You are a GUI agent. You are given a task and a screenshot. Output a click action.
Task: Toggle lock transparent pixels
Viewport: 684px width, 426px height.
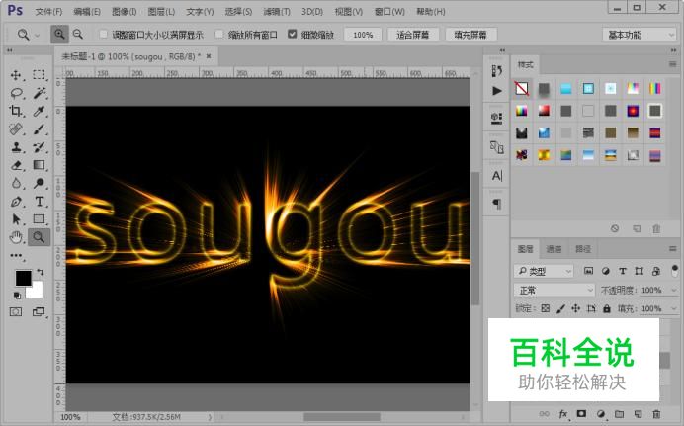(546, 308)
